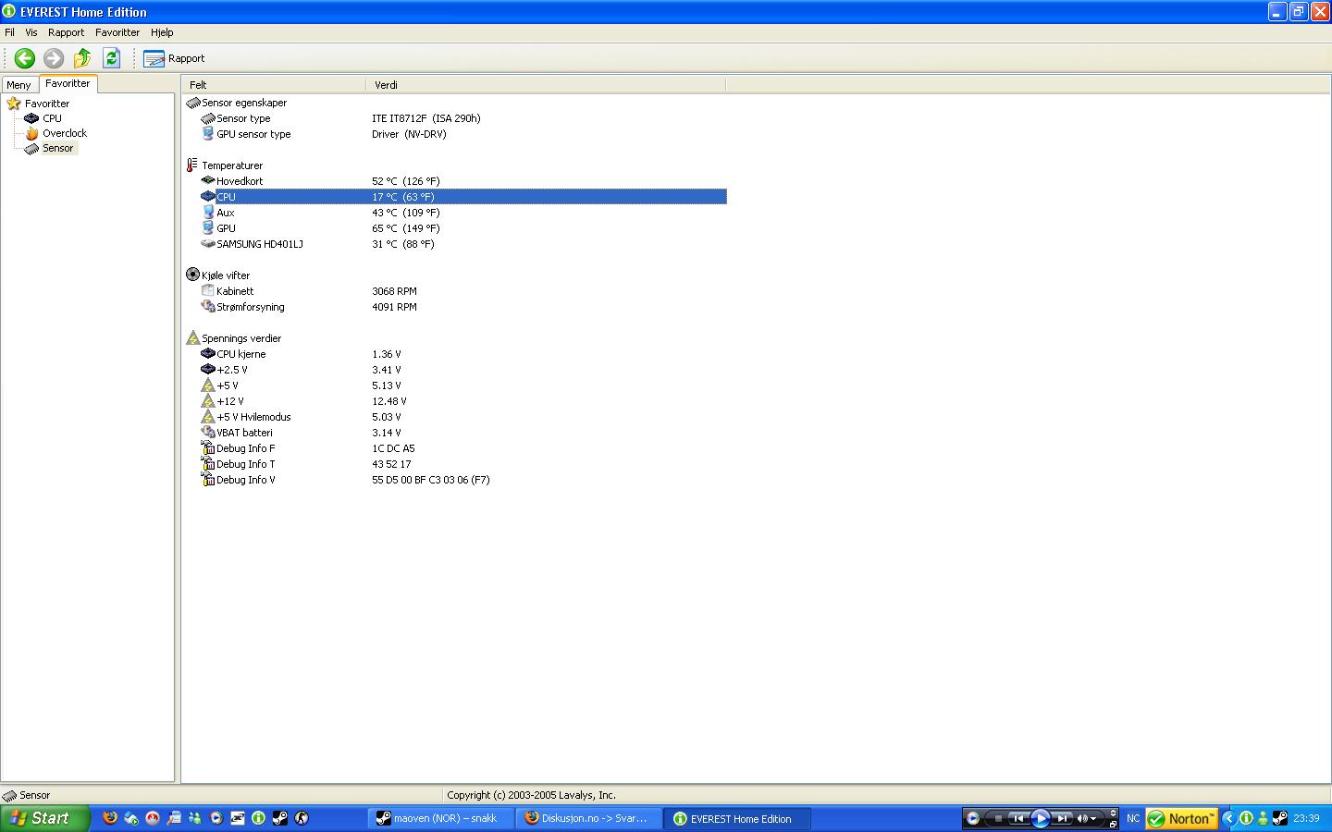Open the Favoritter menu in menu bar
The image size is (1332, 832).
click(117, 32)
